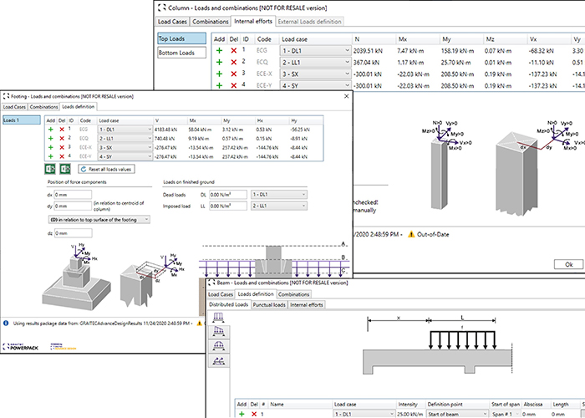Select Top Loads in Column window
This screenshot has width=585, height=418.
pyautogui.click(x=181, y=38)
